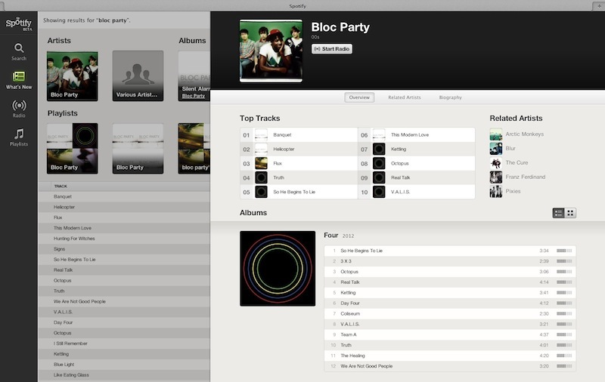The image size is (605, 382).
Task: Select Coliseum in the Four album
Action: (x=450, y=313)
